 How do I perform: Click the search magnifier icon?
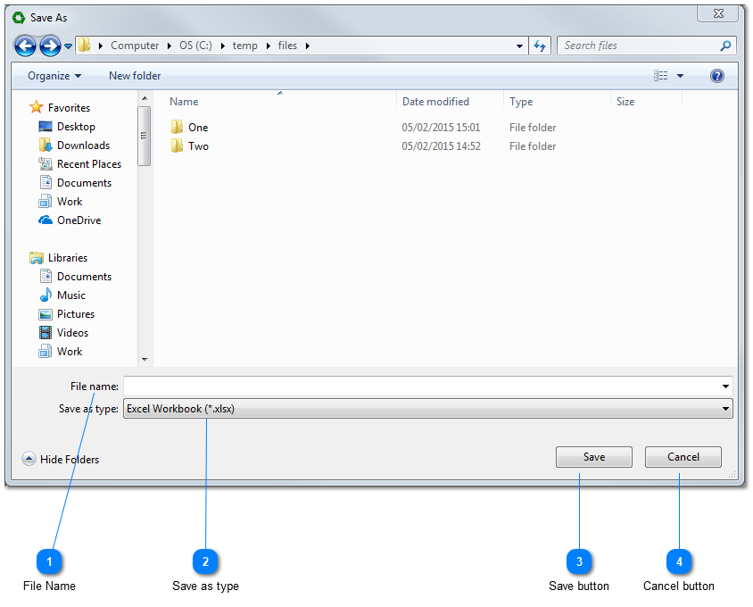pos(726,46)
